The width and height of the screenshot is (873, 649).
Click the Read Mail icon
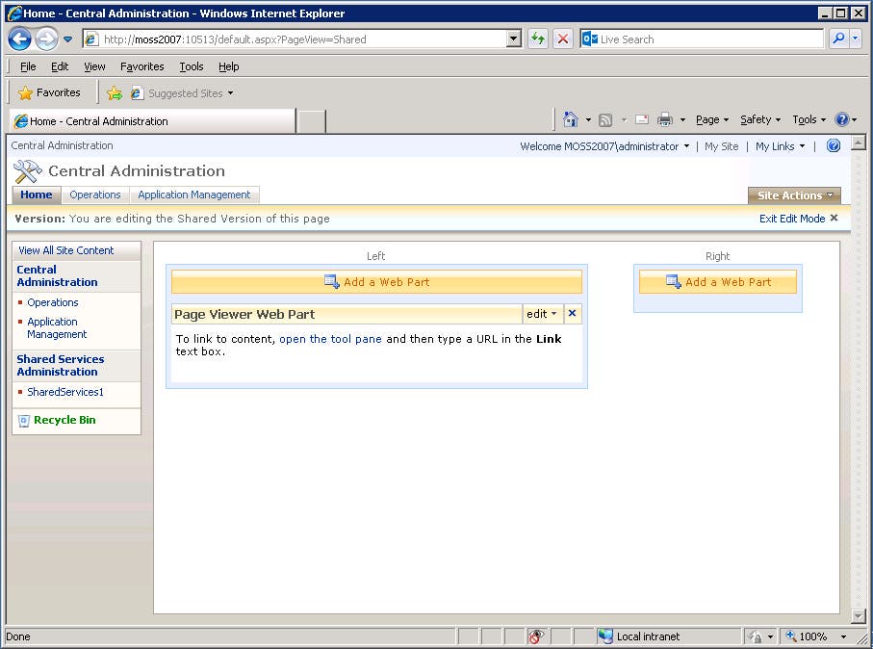pyautogui.click(x=641, y=119)
